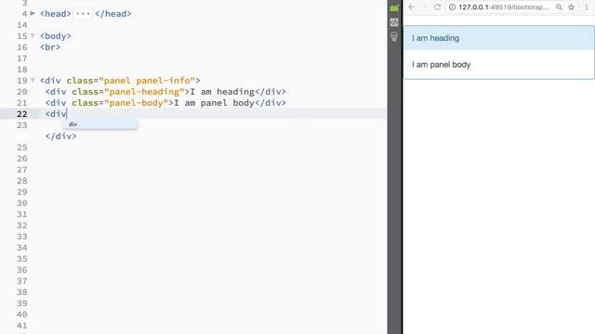This screenshot has width=595, height=334.
Task: Click the closing </head> tag on line 4
Action: (113, 14)
